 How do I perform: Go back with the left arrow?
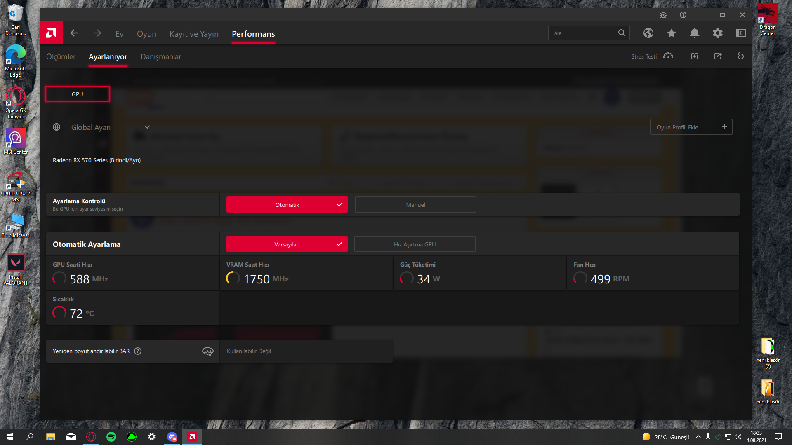point(74,33)
